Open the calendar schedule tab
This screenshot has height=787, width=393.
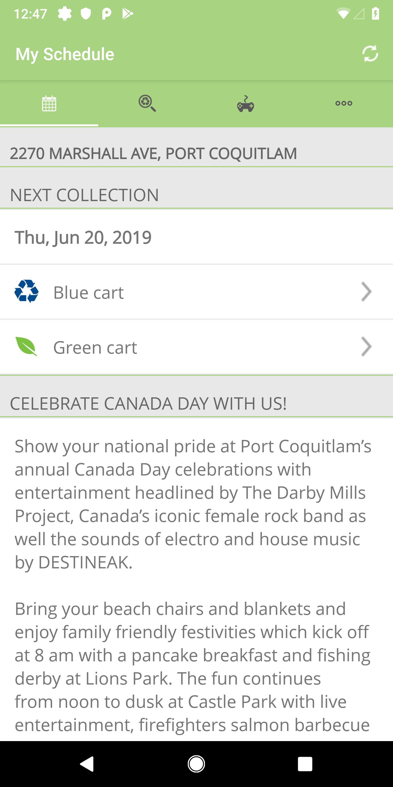pos(49,104)
